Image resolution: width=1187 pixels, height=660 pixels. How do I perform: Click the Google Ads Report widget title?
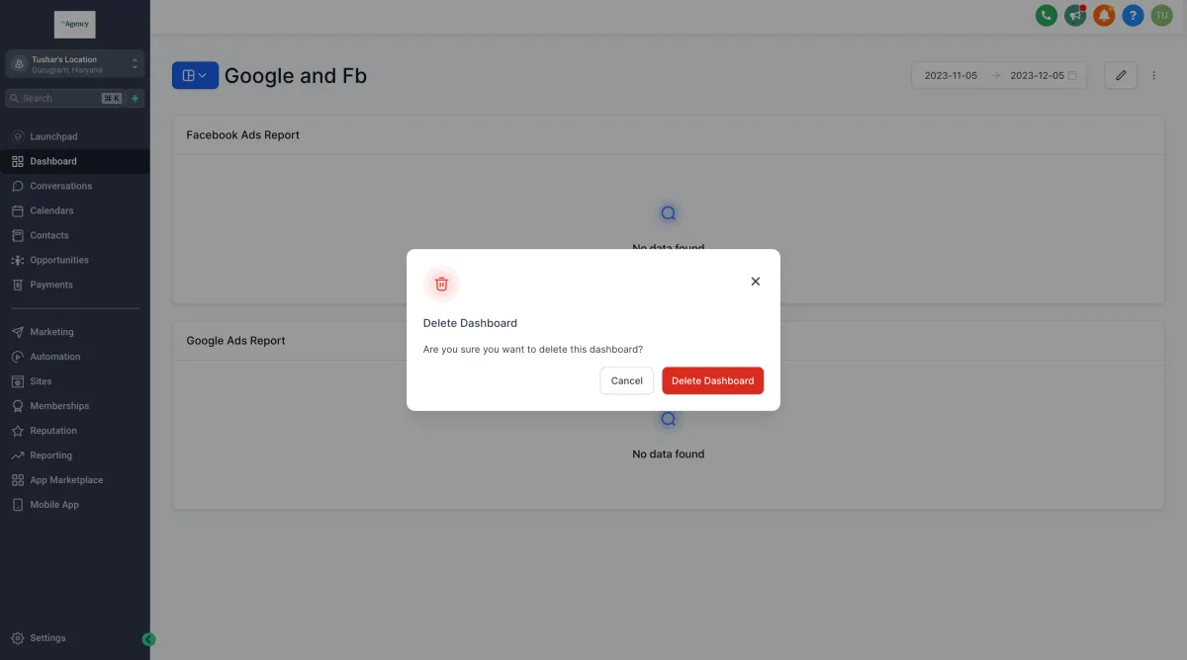coord(235,341)
